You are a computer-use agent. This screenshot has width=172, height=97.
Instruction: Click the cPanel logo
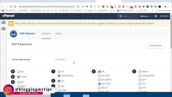(x=8, y=16)
